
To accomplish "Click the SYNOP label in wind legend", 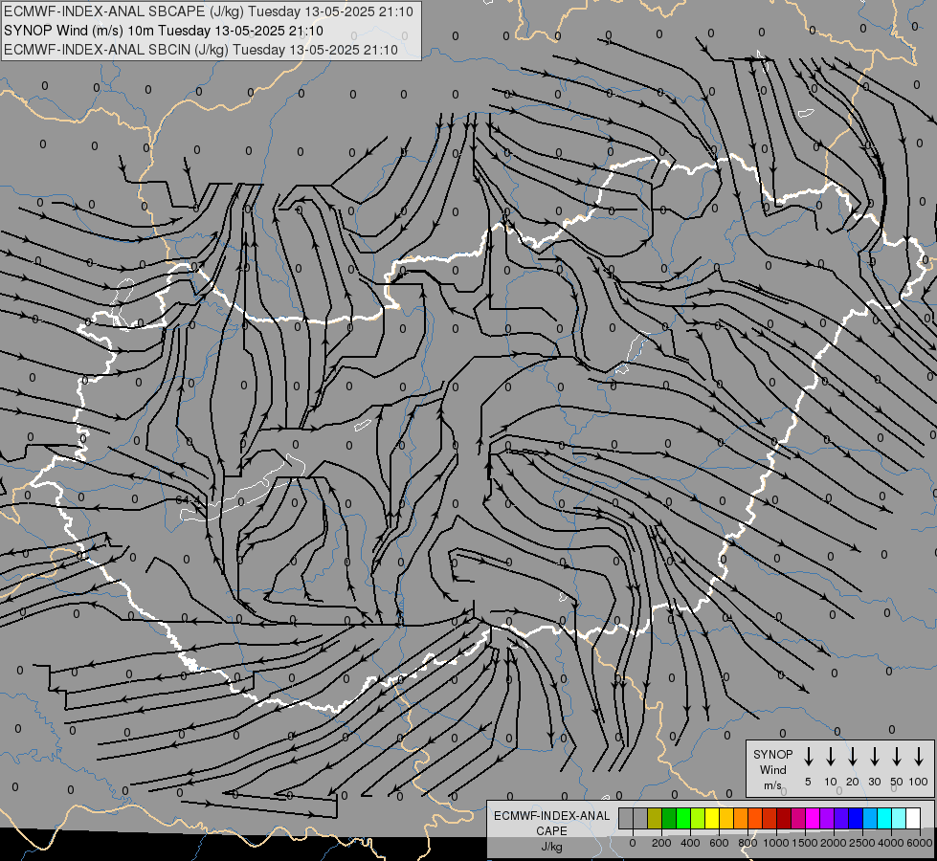I will coord(772,754).
